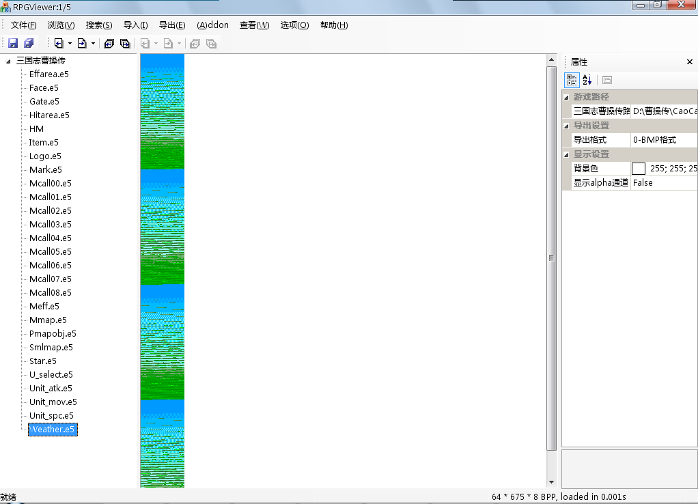This screenshot has height=504, width=698.
Task: Select Face.e5 in the file tree
Action: (44, 88)
